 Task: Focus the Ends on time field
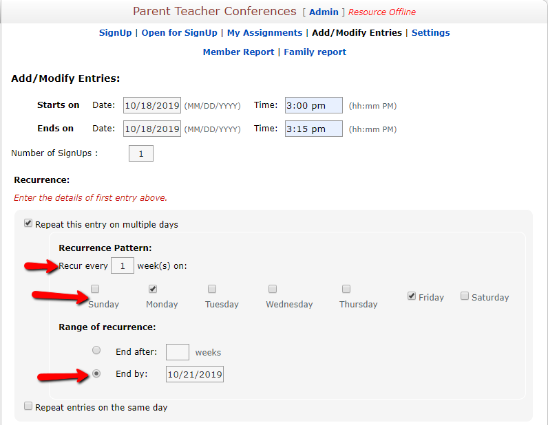coord(314,129)
